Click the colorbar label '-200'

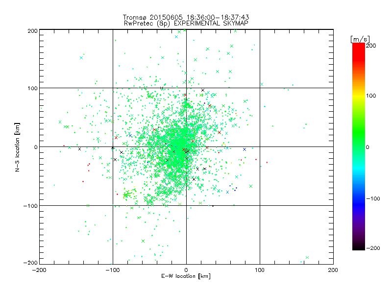pyautogui.click(x=373, y=248)
